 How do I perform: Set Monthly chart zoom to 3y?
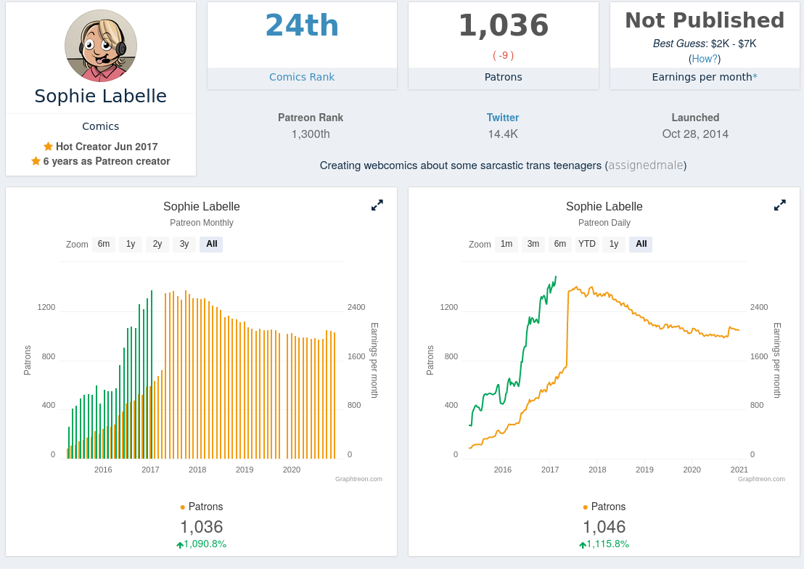coord(184,245)
